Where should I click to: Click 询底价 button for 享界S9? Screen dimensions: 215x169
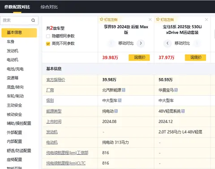[139, 58]
